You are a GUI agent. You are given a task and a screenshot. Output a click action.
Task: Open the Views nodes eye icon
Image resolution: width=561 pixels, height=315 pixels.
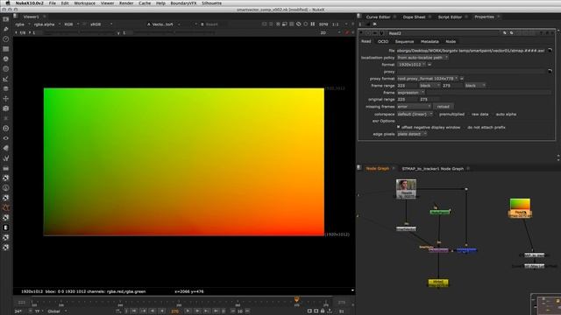pos(6,138)
